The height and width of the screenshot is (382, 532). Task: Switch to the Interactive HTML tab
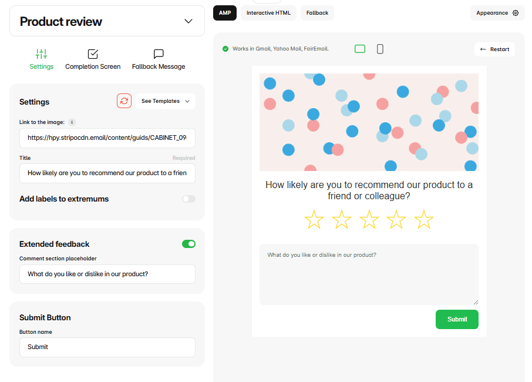[x=268, y=12]
